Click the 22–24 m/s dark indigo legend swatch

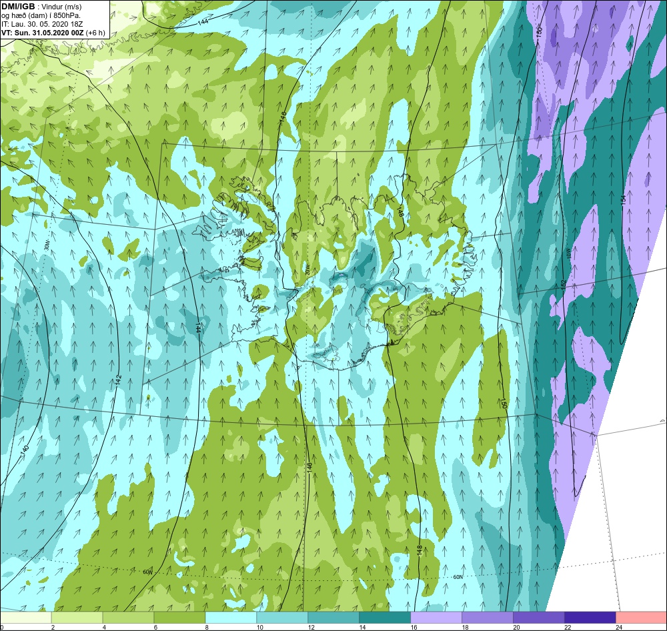pos(590,618)
